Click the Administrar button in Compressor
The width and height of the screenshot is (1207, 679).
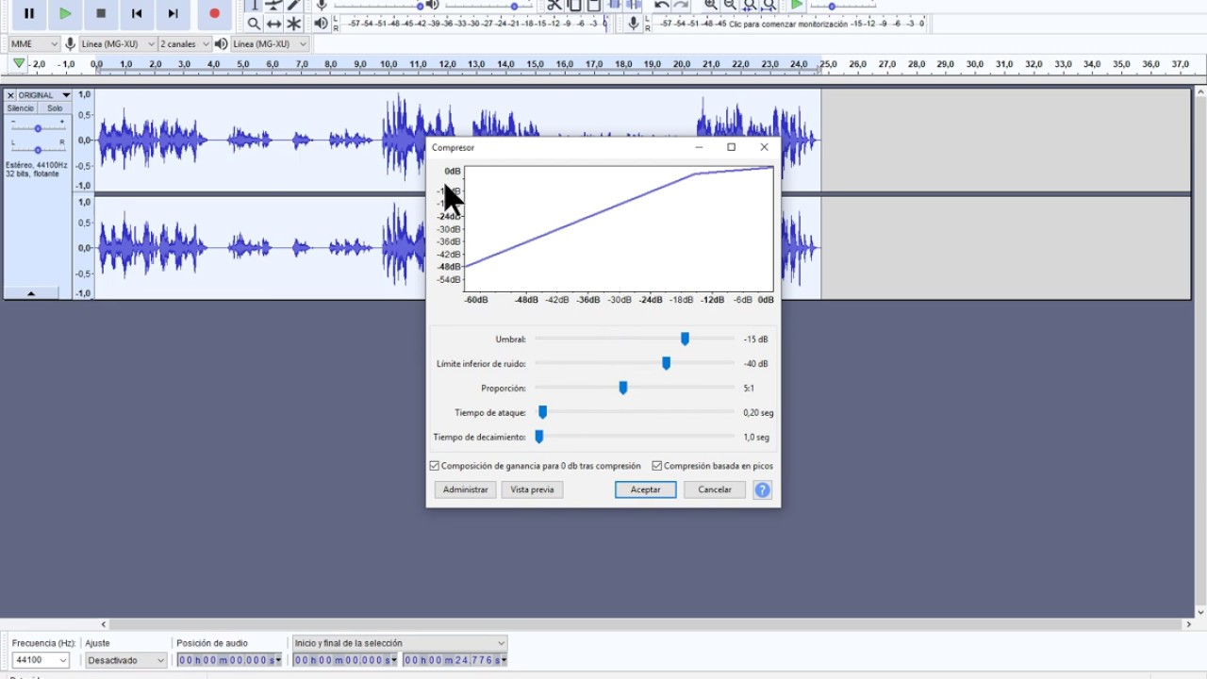[466, 489]
